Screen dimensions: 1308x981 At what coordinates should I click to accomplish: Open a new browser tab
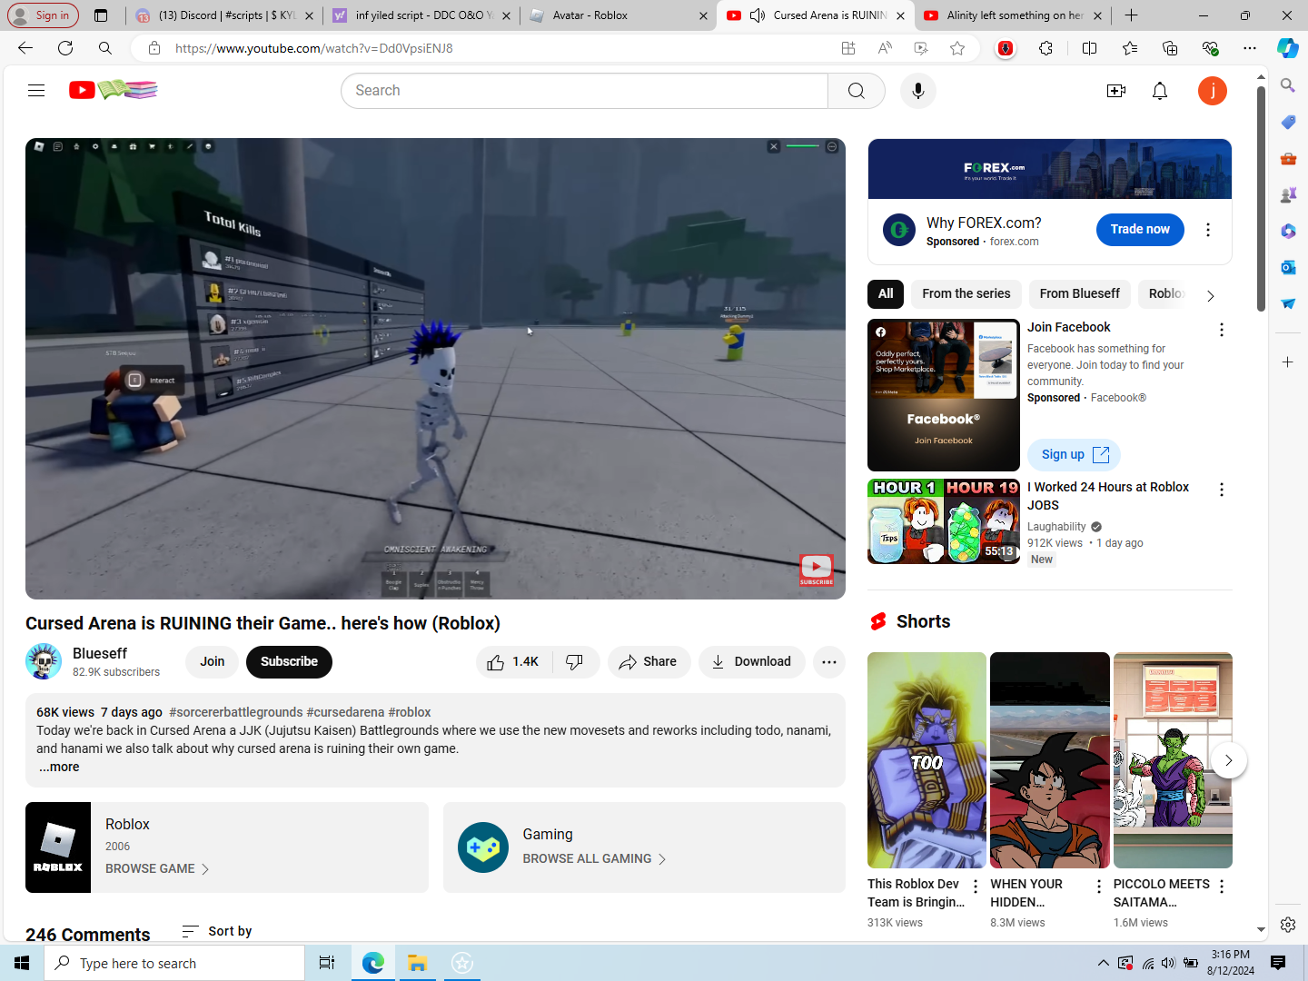click(x=1131, y=15)
